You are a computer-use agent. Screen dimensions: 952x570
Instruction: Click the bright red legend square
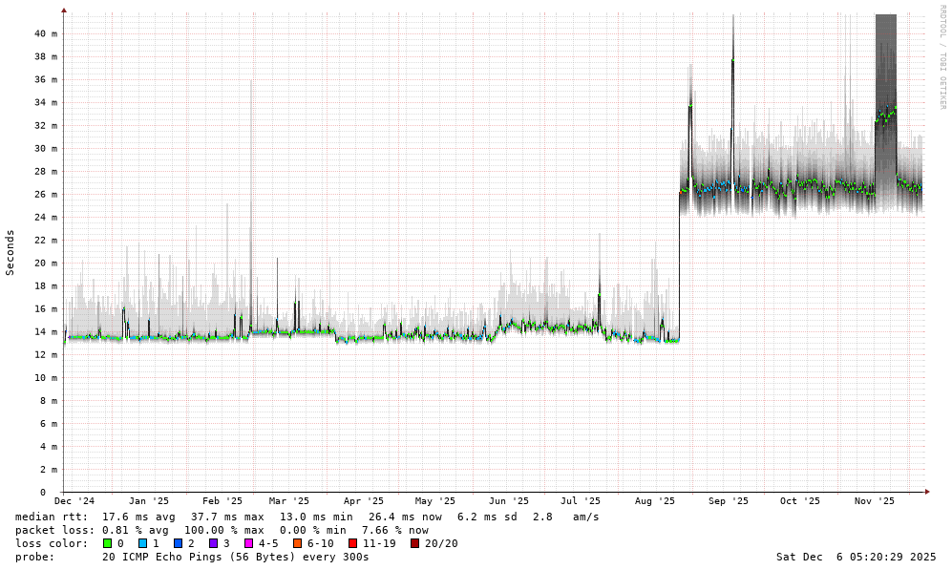coord(352,543)
